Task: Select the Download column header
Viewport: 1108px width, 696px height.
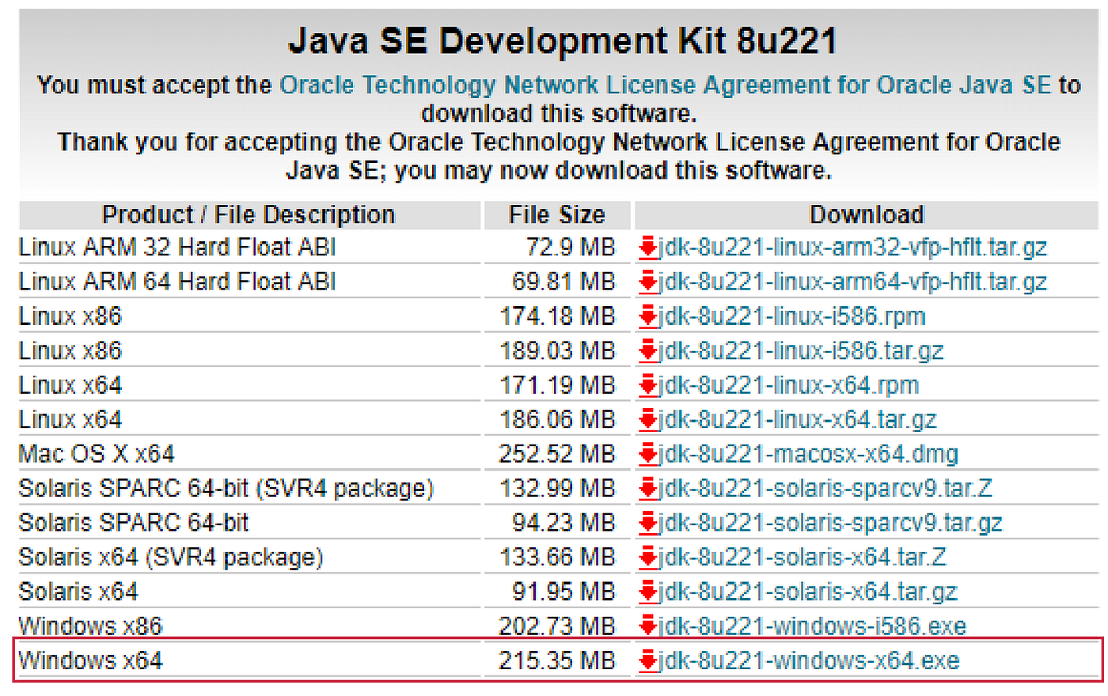Action: (x=867, y=214)
